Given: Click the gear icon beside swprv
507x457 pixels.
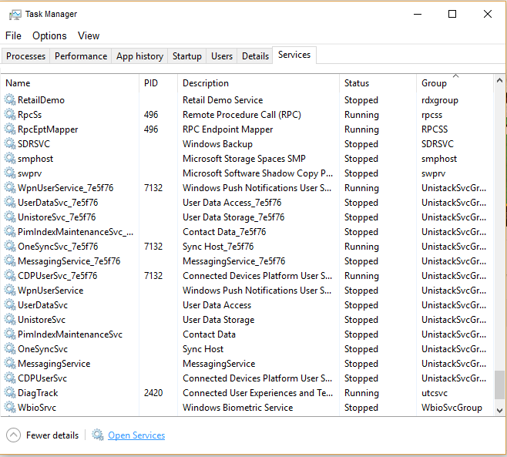Looking at the screenshot, I should (10, 173).
